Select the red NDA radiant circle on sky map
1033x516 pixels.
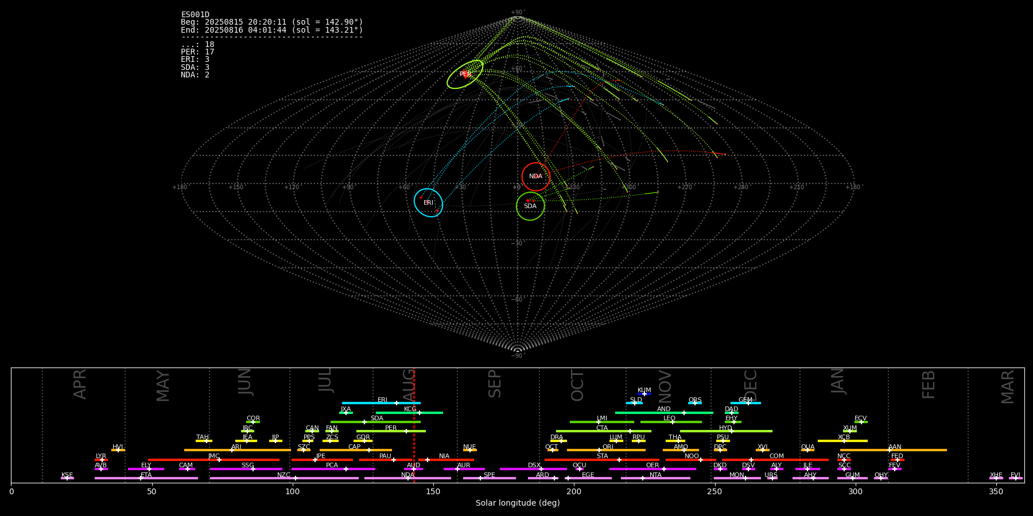[x=536, y=177]
